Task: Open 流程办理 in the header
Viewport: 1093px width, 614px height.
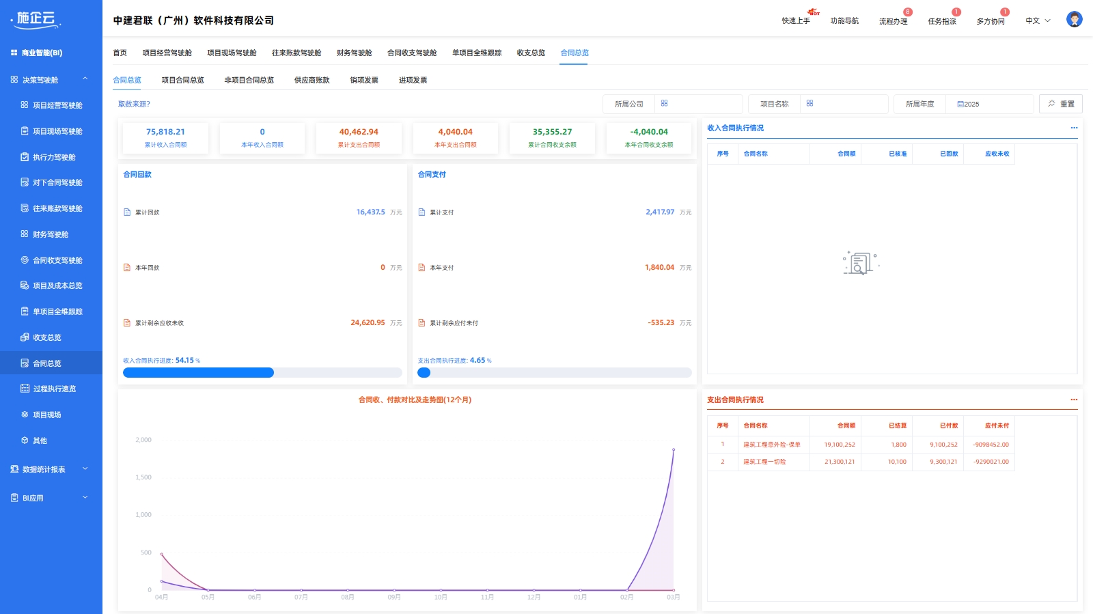Action: [x=893, y=21]
